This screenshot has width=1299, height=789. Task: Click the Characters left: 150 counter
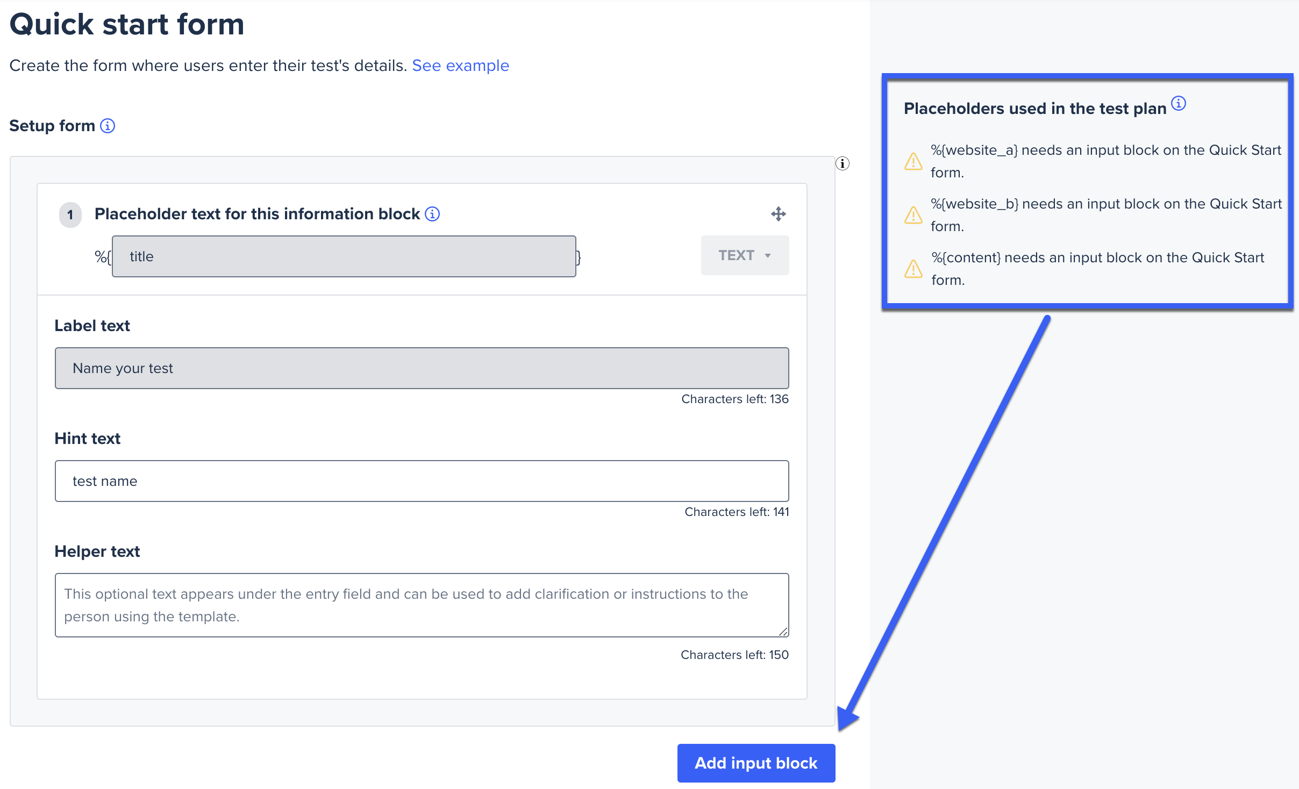[x=734, y=655]
